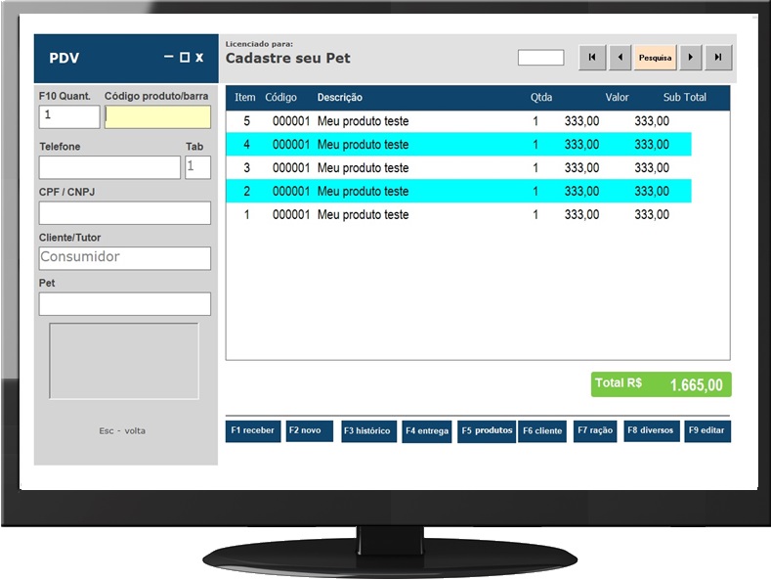Select the F4 entrega button
Viewport: 771px width, 581px height.
click(x=427, y=431)
